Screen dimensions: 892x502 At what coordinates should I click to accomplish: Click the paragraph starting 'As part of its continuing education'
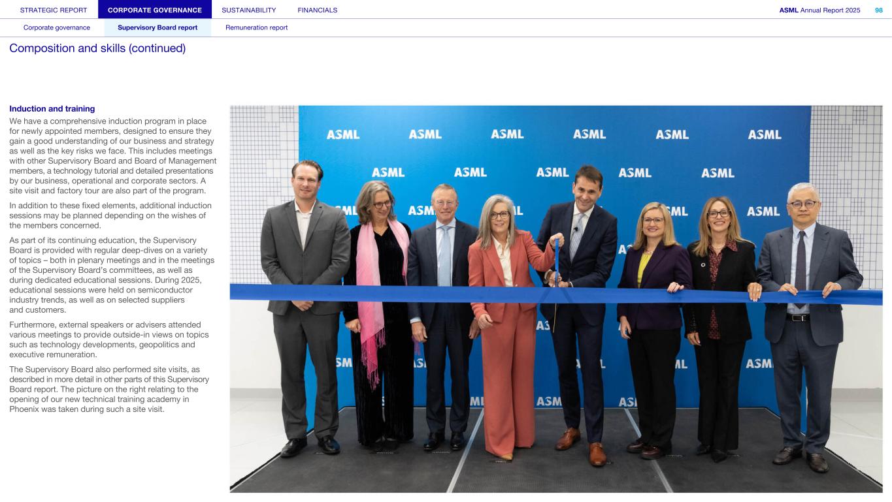pos(112,275)
